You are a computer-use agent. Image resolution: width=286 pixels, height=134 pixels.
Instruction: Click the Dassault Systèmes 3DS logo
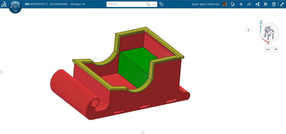(x=4, y=4)
